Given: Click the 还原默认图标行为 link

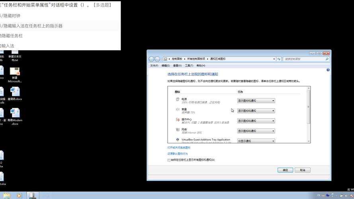Looking at the screenshot, I should pyautogui.click(x=178, y=154).
